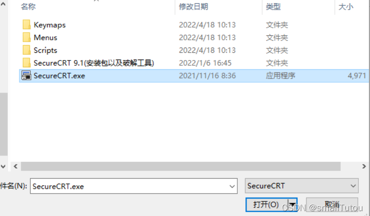Click the SecureCRT.exe application icon
370x216 pixels.
(26, 76)
